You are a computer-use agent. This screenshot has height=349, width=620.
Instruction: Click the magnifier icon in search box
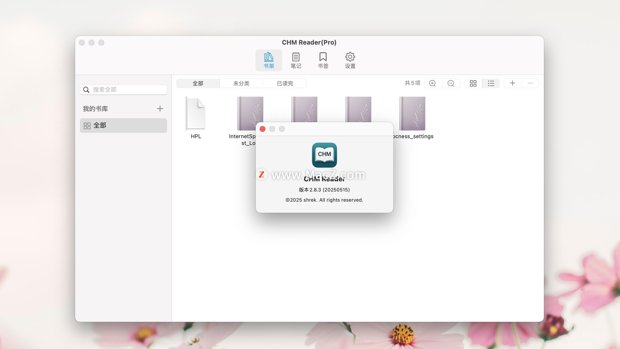coord(86,90)
